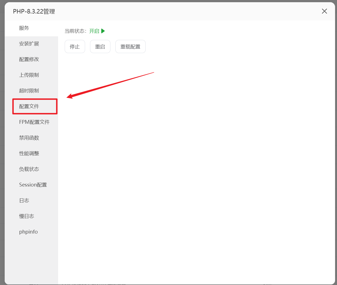Close the PHP-8.3.22 management dialog
The width and height of the screenshot is (337, 285).
click(324, 11)
